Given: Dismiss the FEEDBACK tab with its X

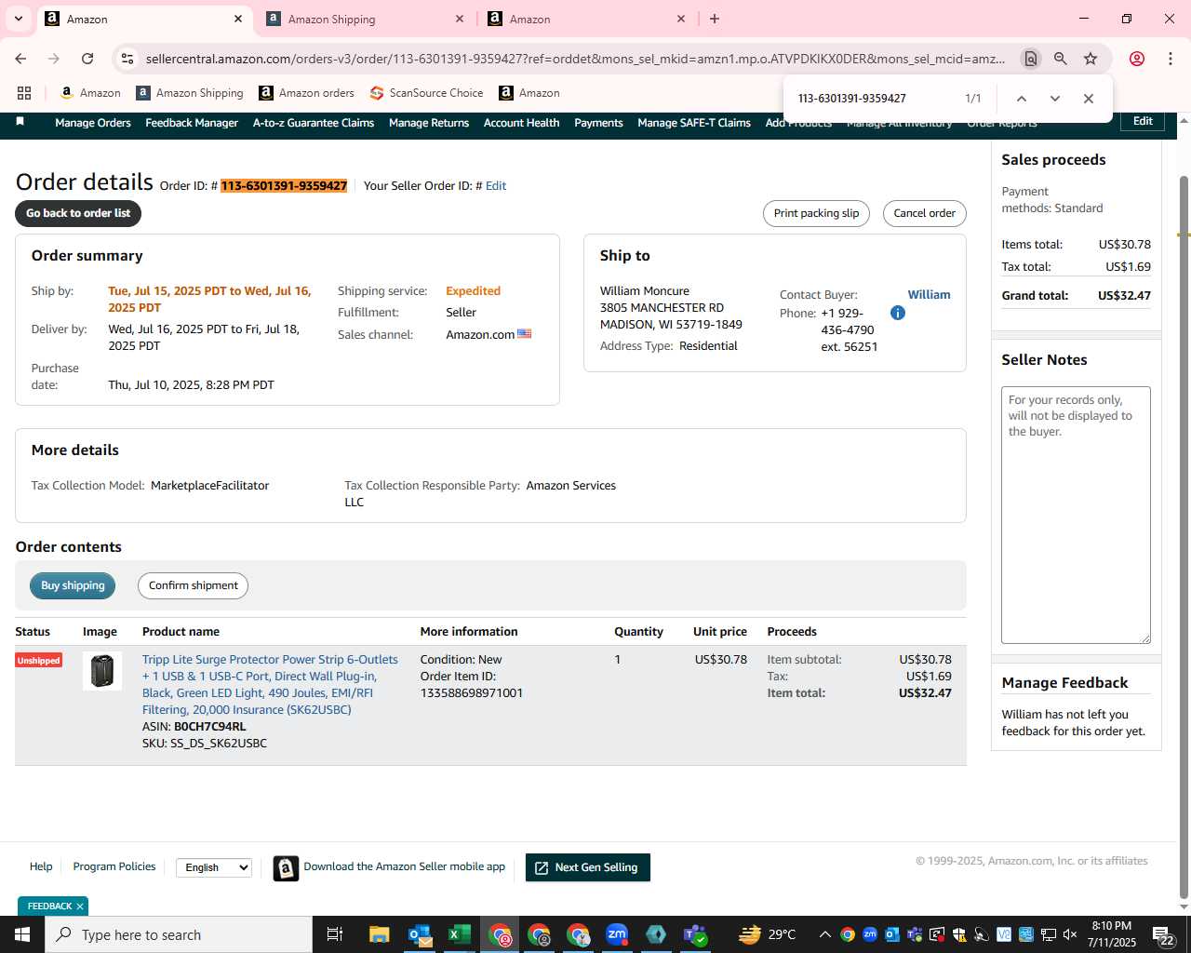Looking at the screenshot, I should click(x=80, y=906).
